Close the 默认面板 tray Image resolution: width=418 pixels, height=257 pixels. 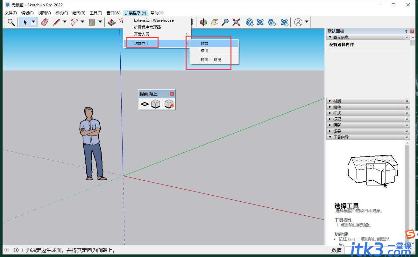pyautogui.click(x=412, y=31)
